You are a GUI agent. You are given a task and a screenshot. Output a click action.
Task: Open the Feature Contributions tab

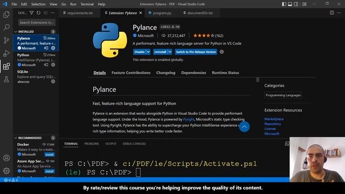[131, 73]
